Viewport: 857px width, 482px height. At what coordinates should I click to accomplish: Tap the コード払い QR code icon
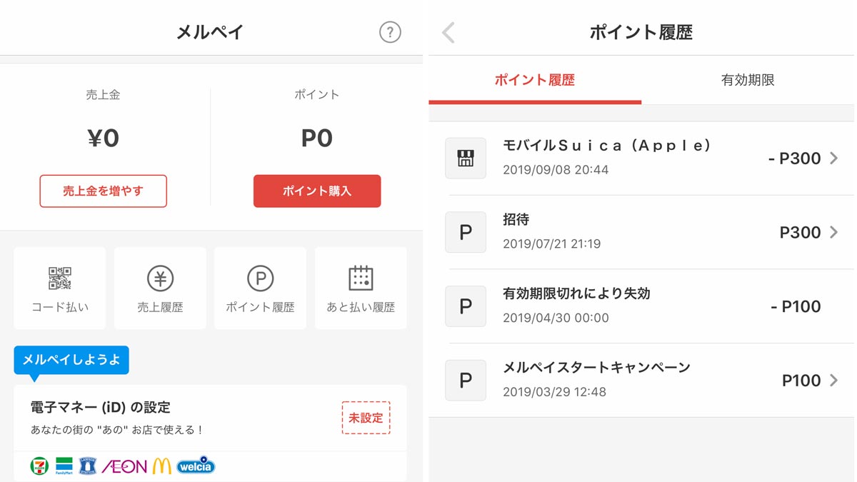click(x=60, y=278)
